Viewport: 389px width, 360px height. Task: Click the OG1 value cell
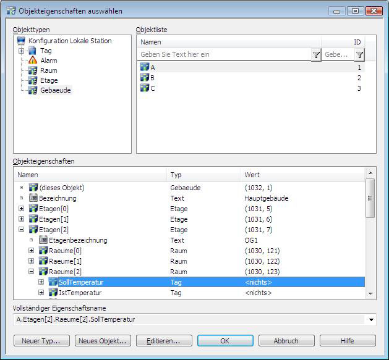(251, 240)
